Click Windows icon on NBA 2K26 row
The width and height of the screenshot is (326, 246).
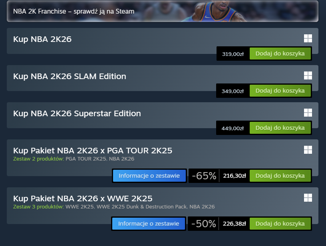[x=308, y=38]
